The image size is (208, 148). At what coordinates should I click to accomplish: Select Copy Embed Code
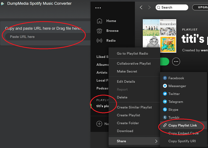point(183,133)
